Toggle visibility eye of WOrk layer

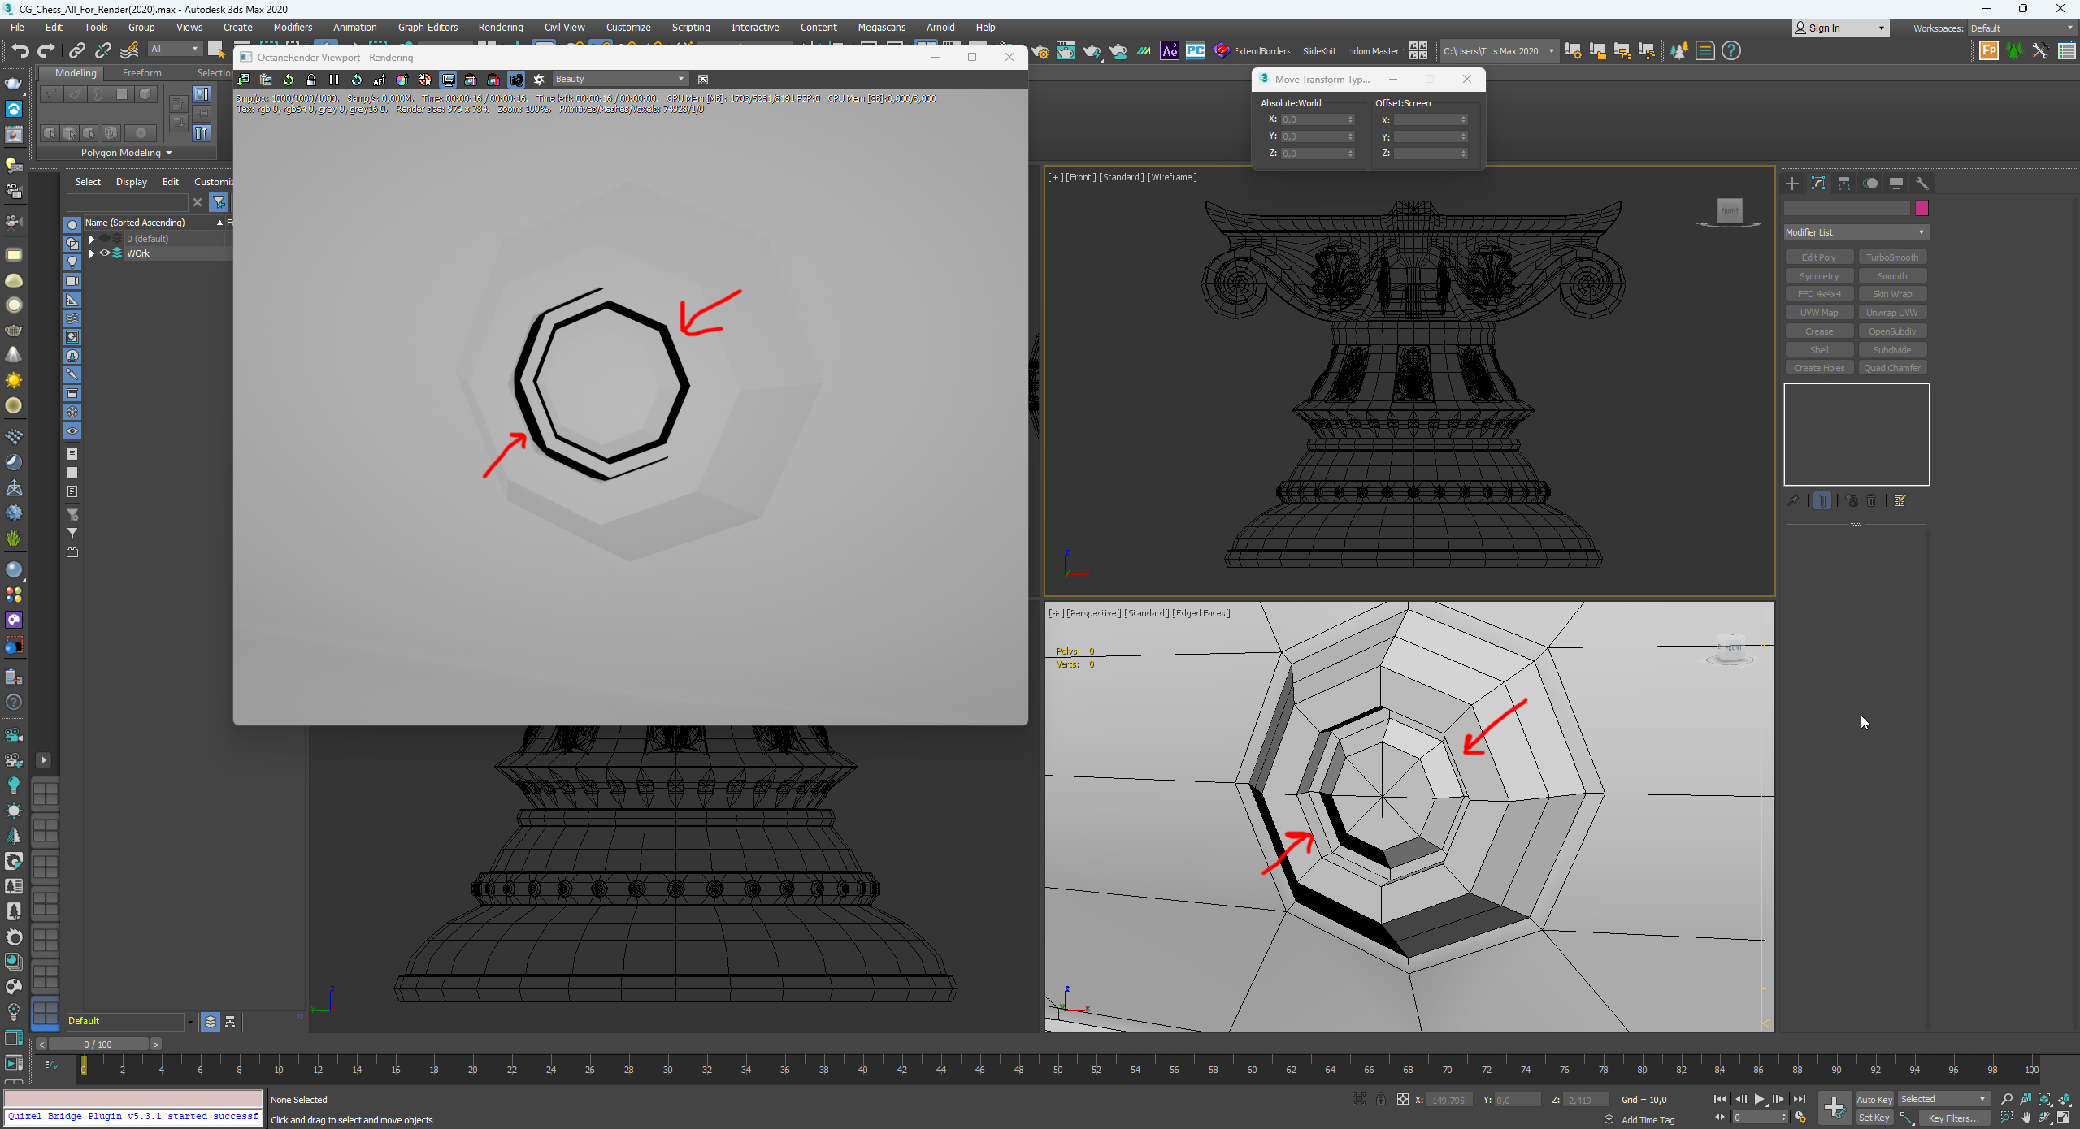tap(105, 253)
